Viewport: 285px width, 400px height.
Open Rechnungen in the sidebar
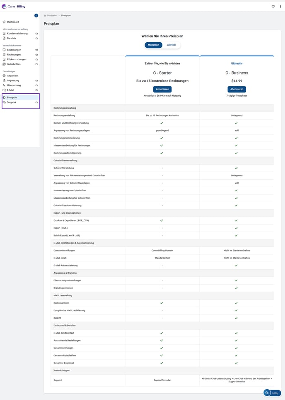14,54
